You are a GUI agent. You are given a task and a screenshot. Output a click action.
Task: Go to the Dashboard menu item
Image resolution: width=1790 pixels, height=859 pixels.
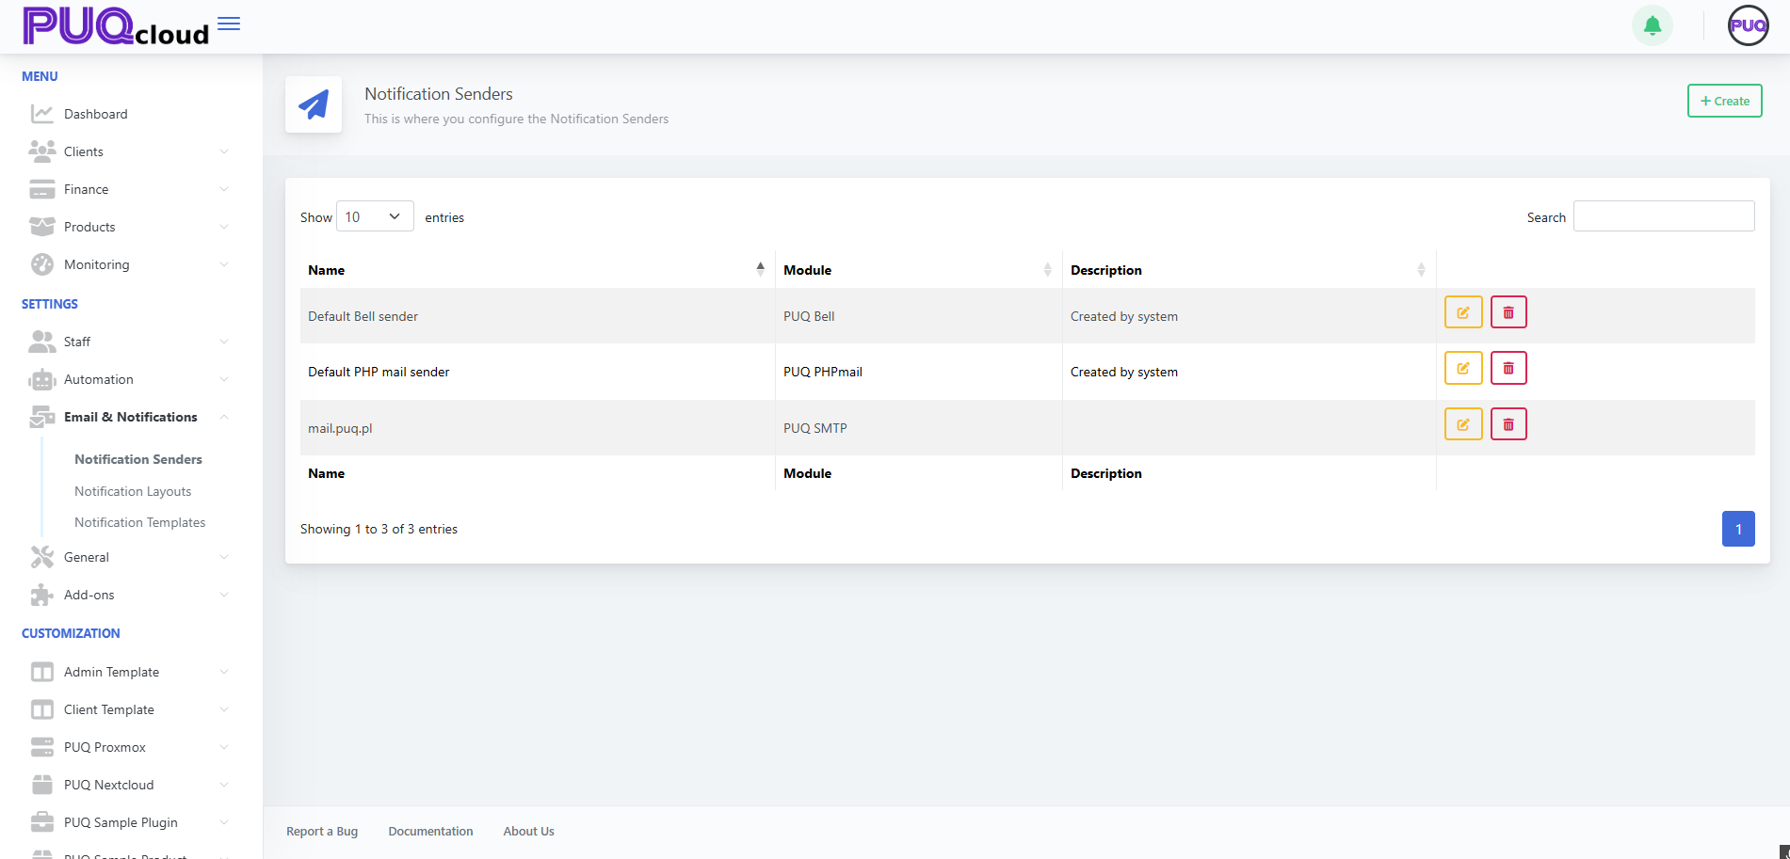[x=96, y=114]
